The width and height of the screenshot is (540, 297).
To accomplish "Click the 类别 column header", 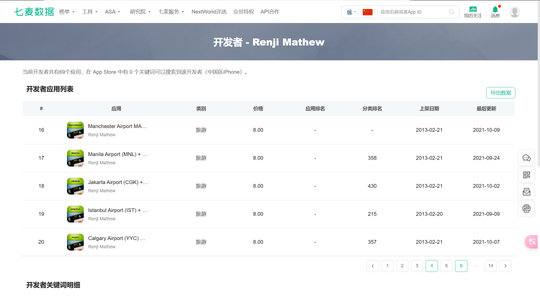I will coord(201,108).
